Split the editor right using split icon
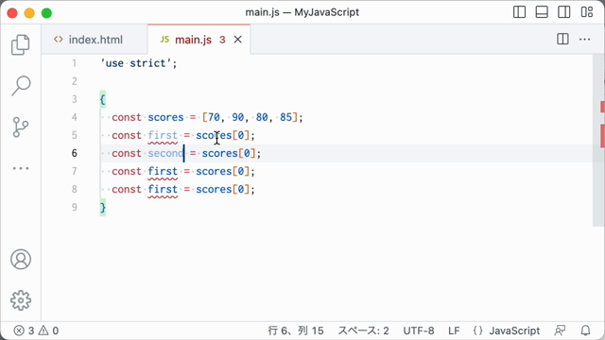The height and width of the screenshot is (340, 605). coord(562,39)
